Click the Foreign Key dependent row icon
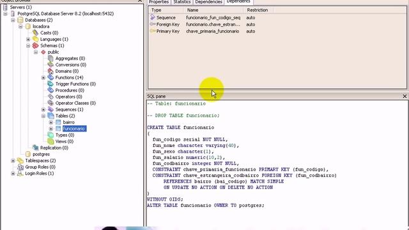The height and width of the screenshot is (230, 409). coord(153,24)
